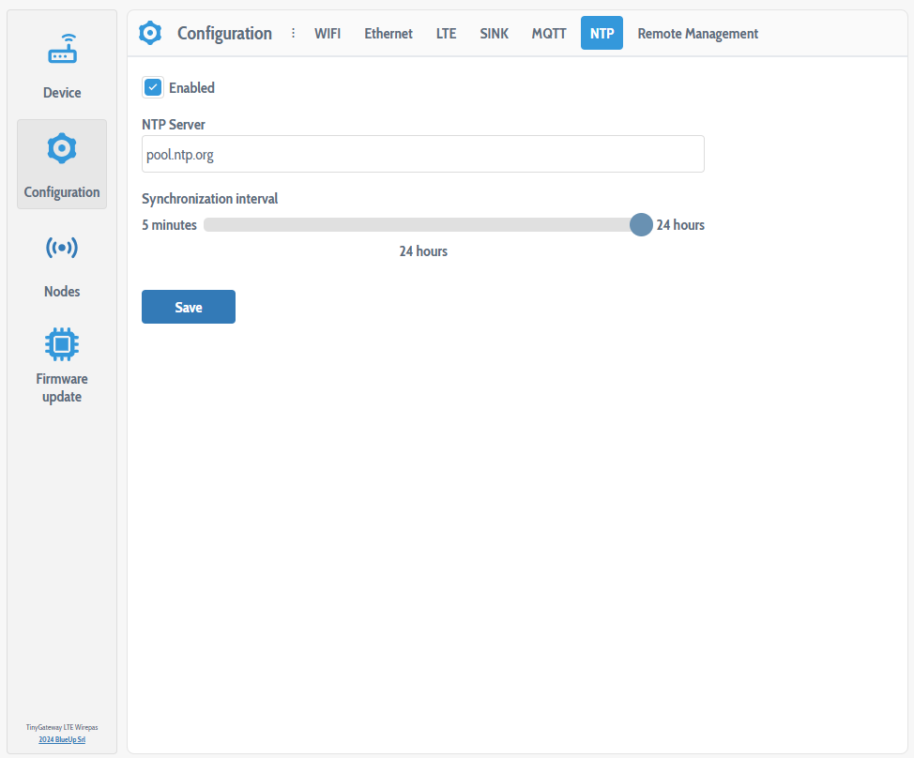Viewport: 914px width, 758px height.
Task: Open Configuration via sidebar gear icon
Action: [62, 148]
